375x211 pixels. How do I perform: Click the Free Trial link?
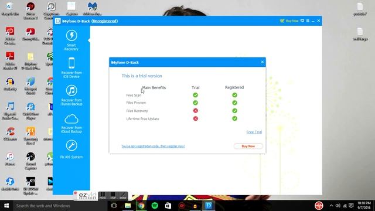click(254, 132)
